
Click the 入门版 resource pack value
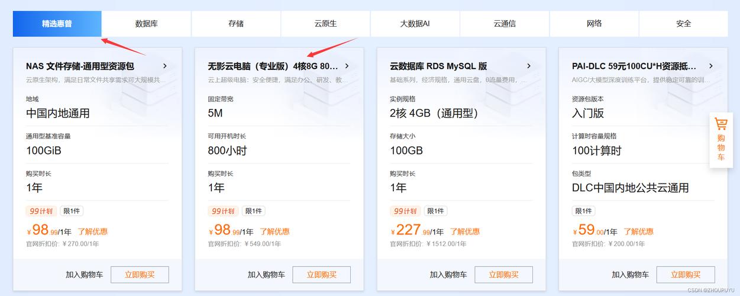[x=588, y=113]
